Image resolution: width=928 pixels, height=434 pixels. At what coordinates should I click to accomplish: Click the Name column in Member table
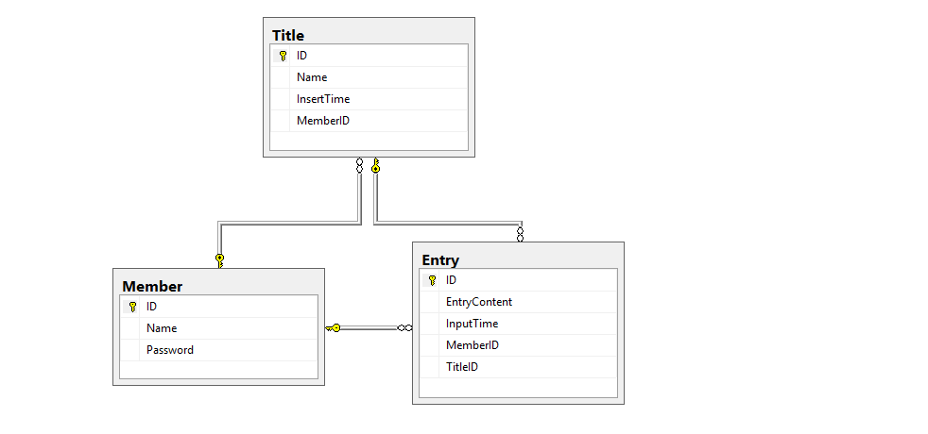pos(162,328)
